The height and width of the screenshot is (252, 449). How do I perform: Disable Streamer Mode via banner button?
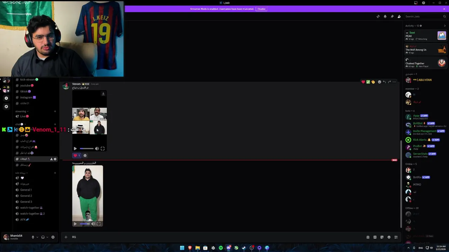[261, 9]
